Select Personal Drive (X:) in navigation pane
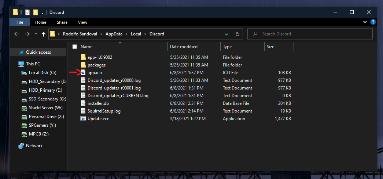This screenshot has width=383, height=179. 47,117
